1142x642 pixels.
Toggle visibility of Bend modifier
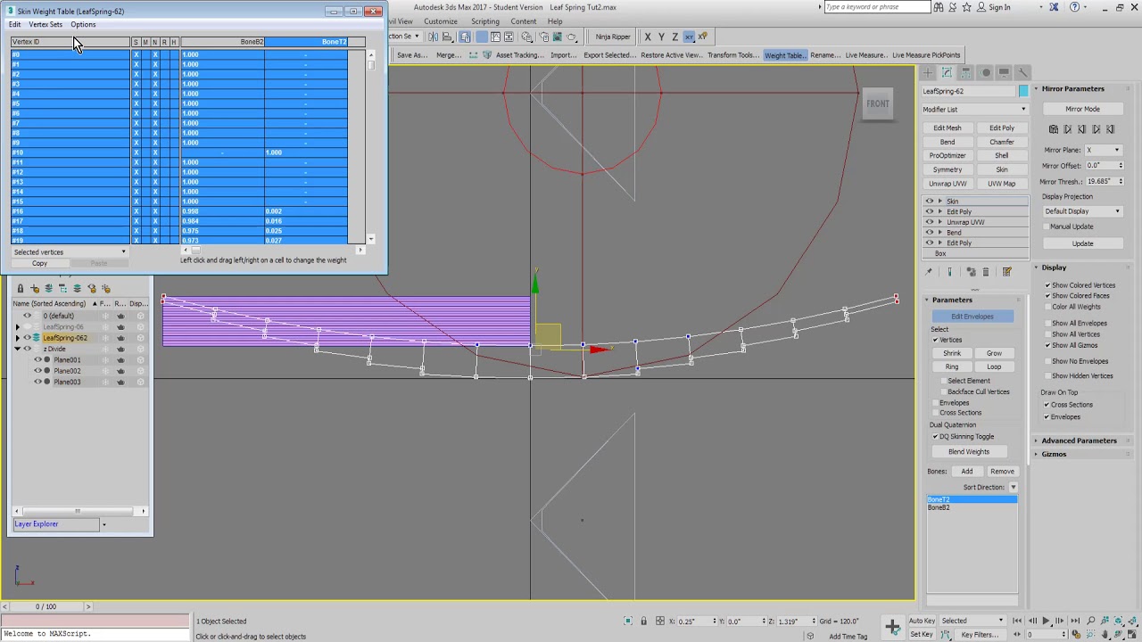point(930,233)
